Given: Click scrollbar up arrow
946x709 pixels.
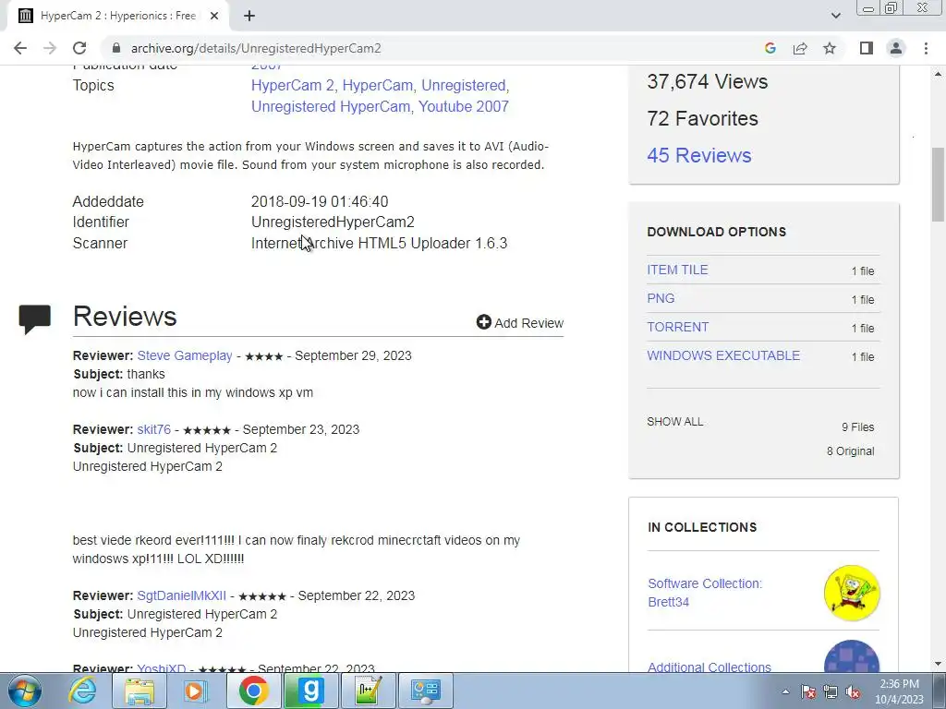Looking at the screenshot, I should click(938, 74).
